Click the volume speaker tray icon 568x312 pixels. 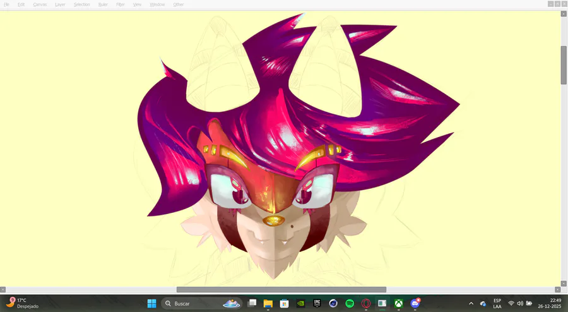point(520,303)
